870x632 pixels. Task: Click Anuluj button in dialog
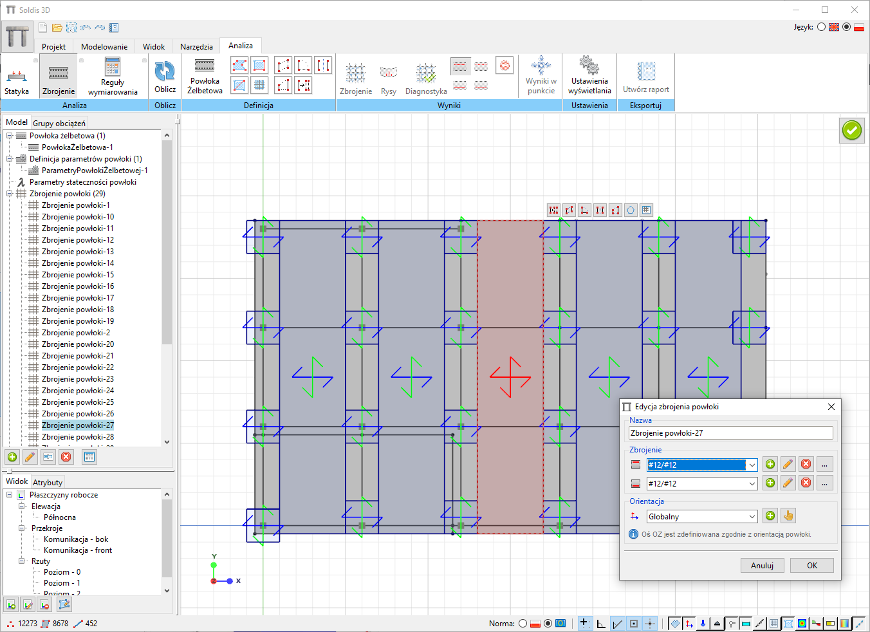tap(762, 565)
